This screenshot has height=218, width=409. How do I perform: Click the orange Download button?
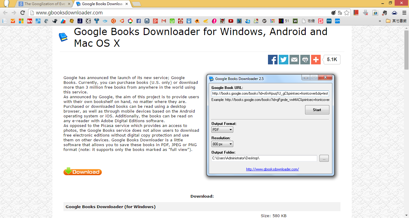83,171
